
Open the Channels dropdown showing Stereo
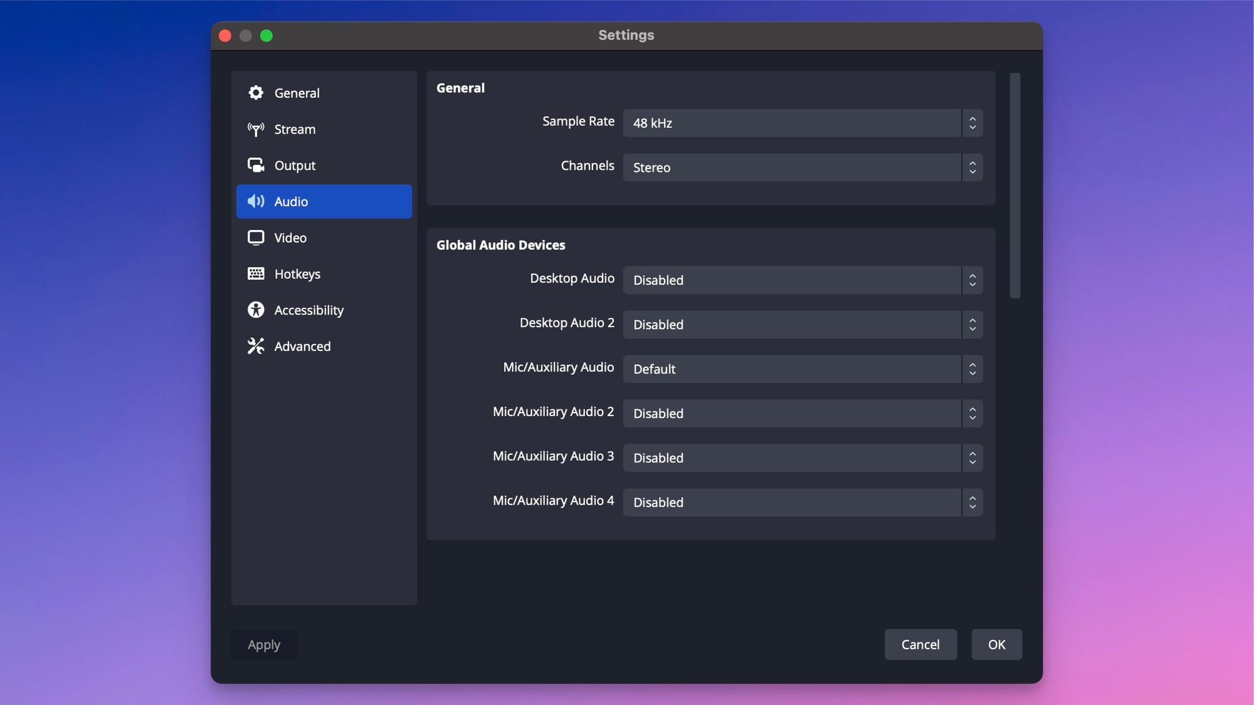[x=801, y=167]
